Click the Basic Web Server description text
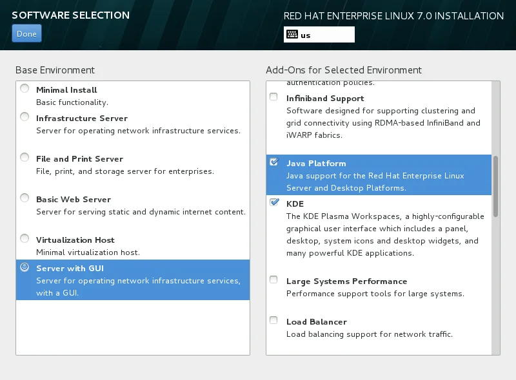The width and height of the screenshot is (516, 380). [141, 212]
